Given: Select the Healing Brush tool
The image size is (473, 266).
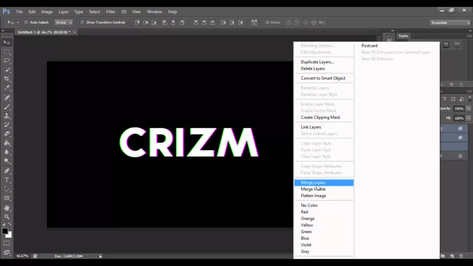Looking at the screenshot, I should click(7, 98).
